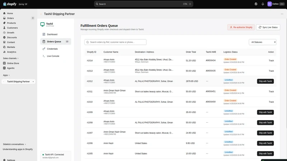The width and height of the screenshot is (287, 161).
Task: Open Live Console page
Action: point(56,56)
